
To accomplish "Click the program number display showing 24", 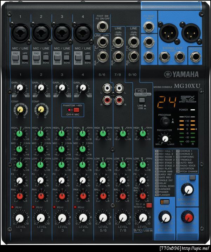I will (x=167, y=102).
